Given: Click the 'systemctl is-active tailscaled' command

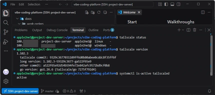Looking at the screenshot, I should tap(144, 74).
